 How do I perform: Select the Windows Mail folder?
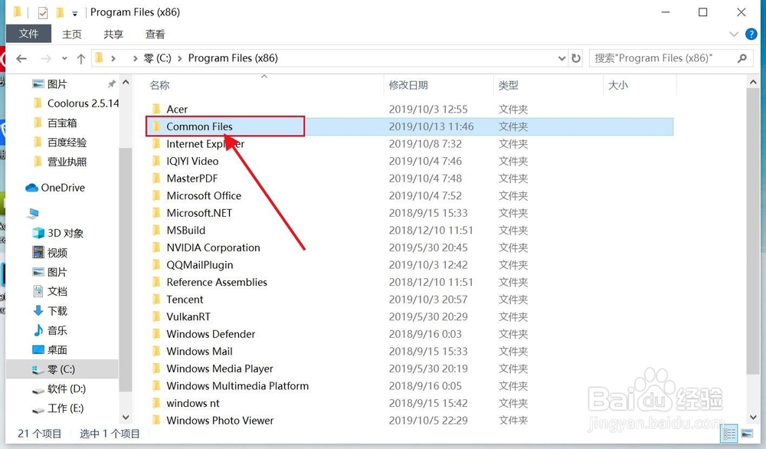point(199,351)
